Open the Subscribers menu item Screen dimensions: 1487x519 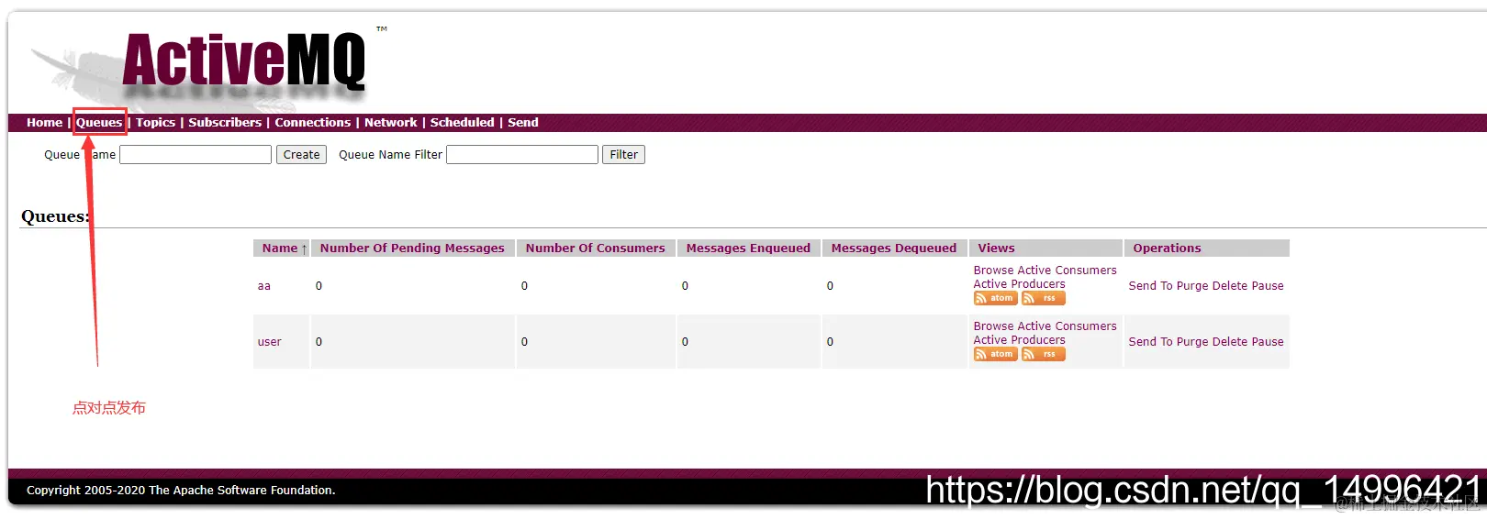(x=225, y=122)
